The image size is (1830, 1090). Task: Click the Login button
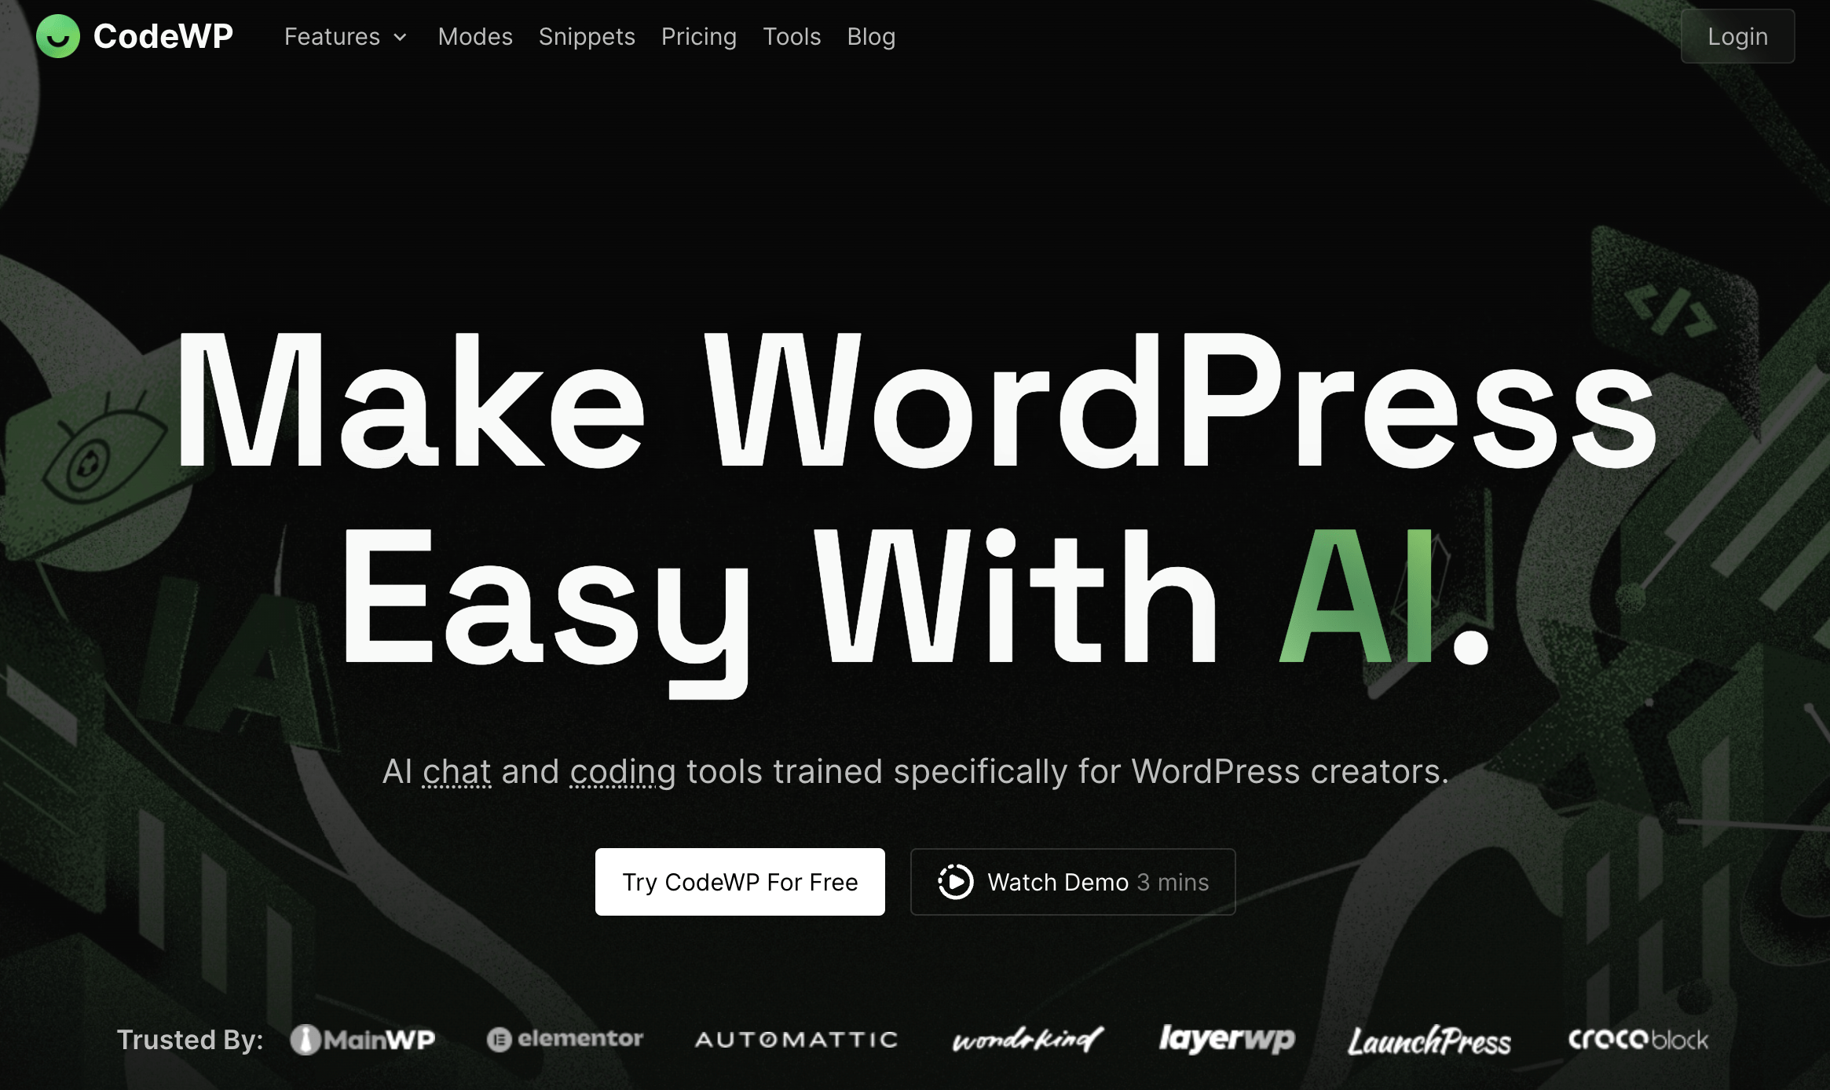tap(1738, 36)
